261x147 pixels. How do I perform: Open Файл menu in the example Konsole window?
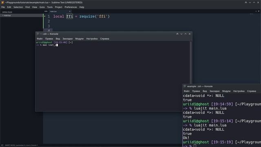tap(187, 91)
